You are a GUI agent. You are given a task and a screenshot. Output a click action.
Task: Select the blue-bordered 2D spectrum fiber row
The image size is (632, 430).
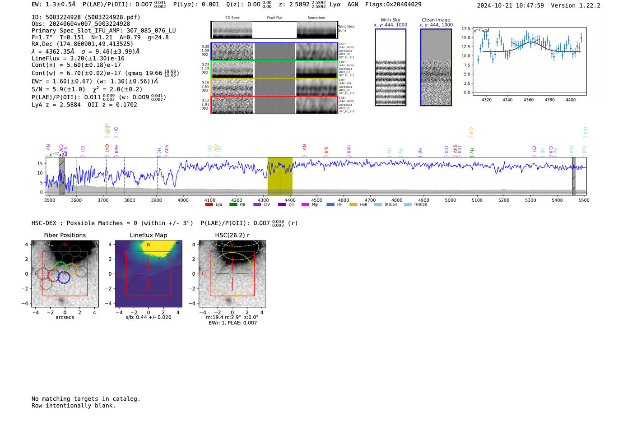(274, 51)
